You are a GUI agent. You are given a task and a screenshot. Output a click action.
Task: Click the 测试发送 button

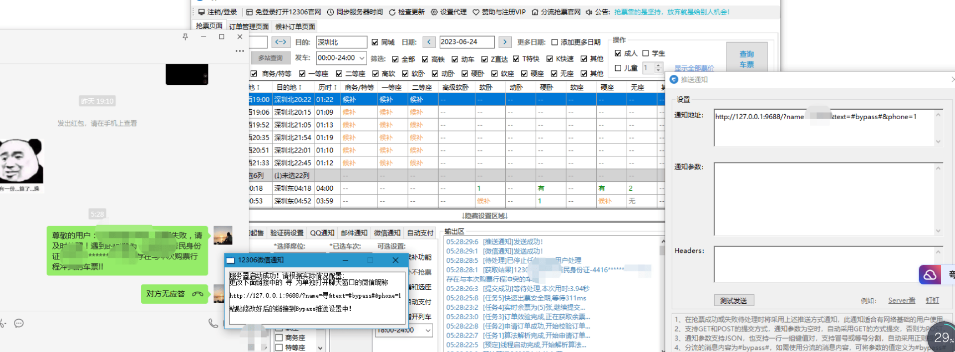[x=733, y=300]
